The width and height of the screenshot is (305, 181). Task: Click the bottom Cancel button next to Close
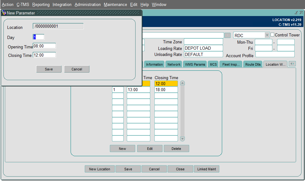(x=154, y=169)
